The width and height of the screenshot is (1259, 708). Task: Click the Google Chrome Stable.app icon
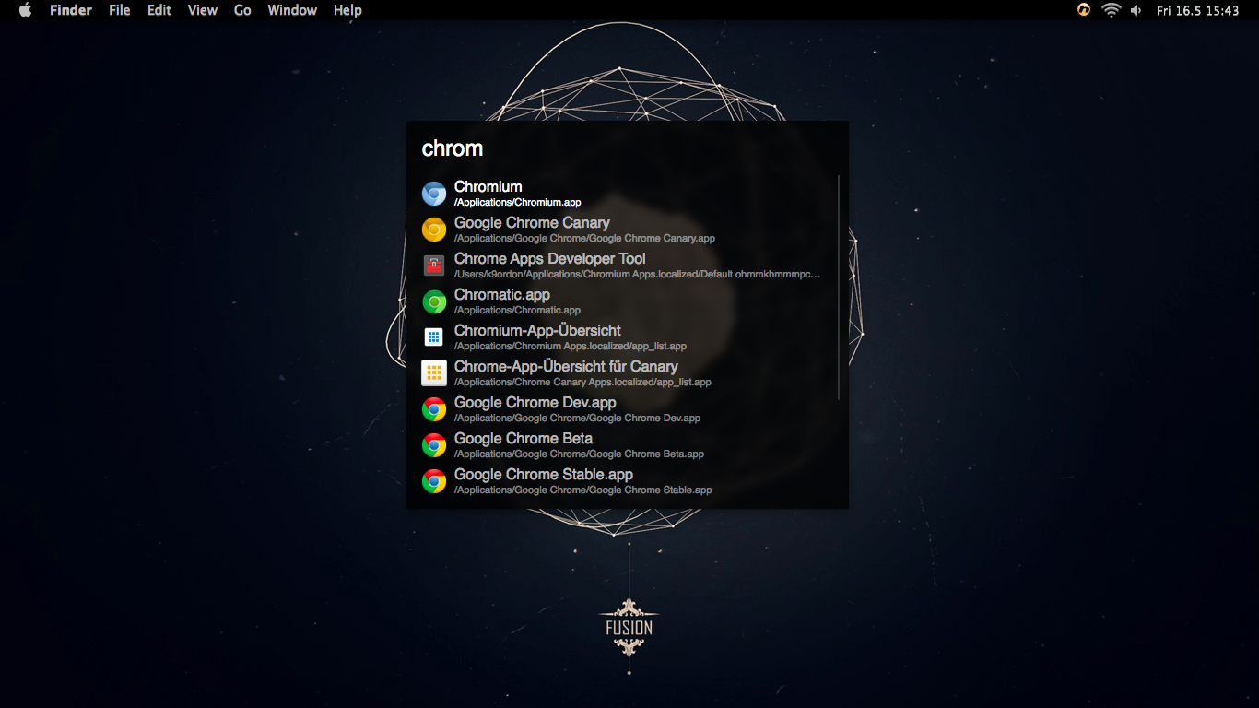pos(434,481)
